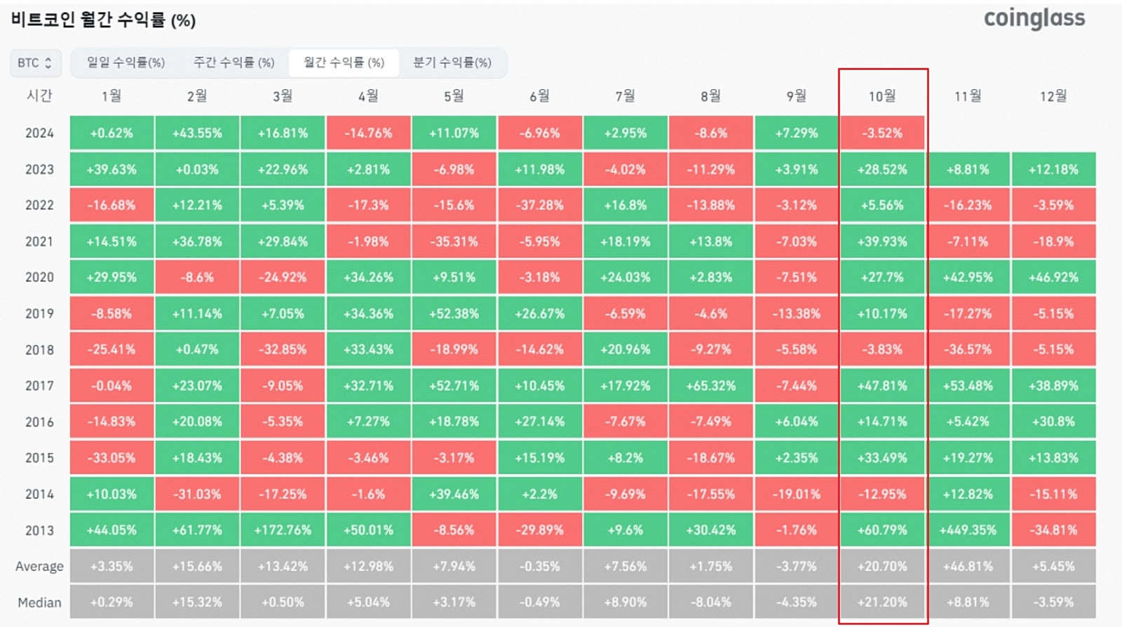Image resolution: width=1122 pixels, height=627 pixels.
Task: Click the -24.92% cell for March 2020
Action: [x=283, y=277]
